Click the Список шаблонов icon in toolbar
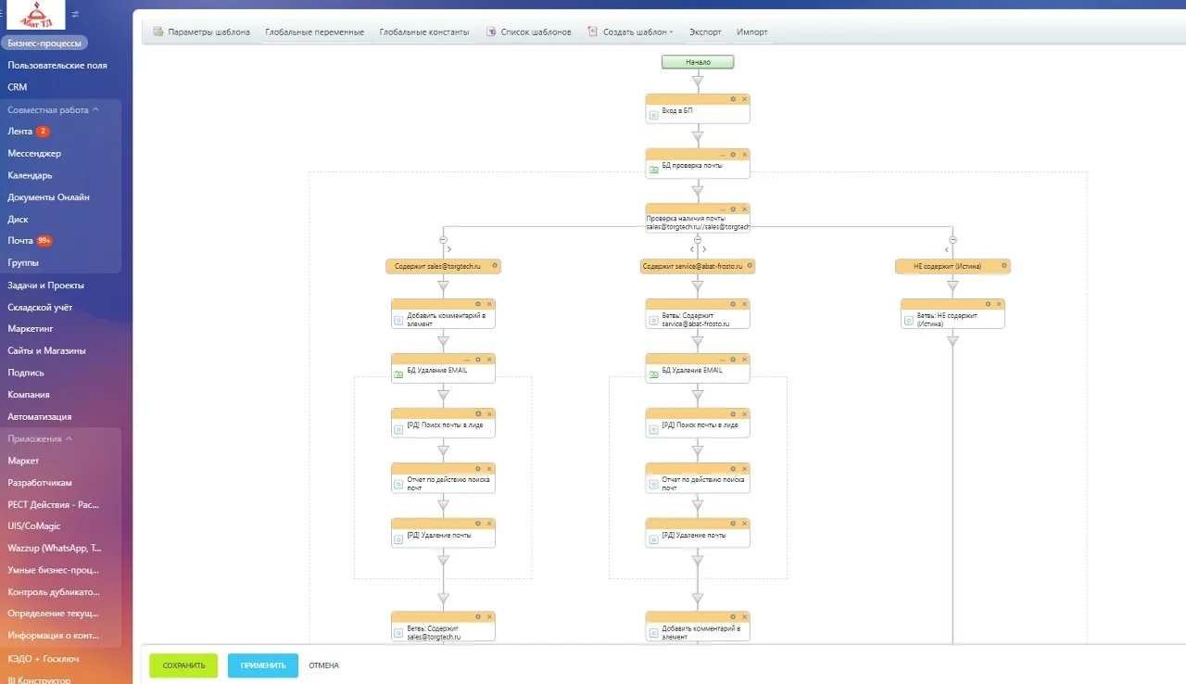The height and width of the screenshot is (684, 1186). (490, 32)
